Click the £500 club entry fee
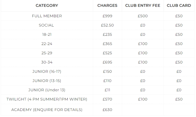This screenshot has height=117, width=196. tap(143, 16)
